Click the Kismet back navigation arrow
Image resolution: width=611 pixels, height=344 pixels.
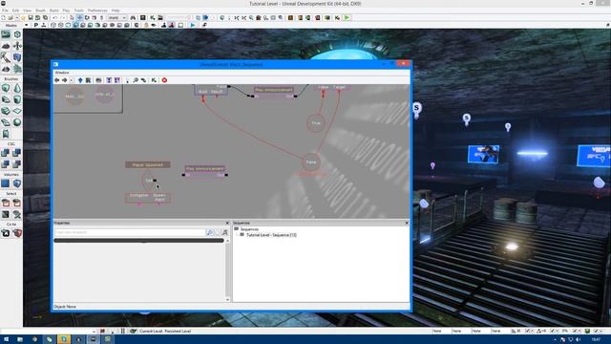tap(57, 80)
